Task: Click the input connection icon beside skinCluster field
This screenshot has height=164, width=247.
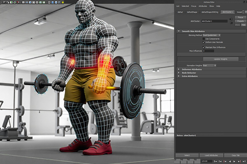Action: [231, 19]
